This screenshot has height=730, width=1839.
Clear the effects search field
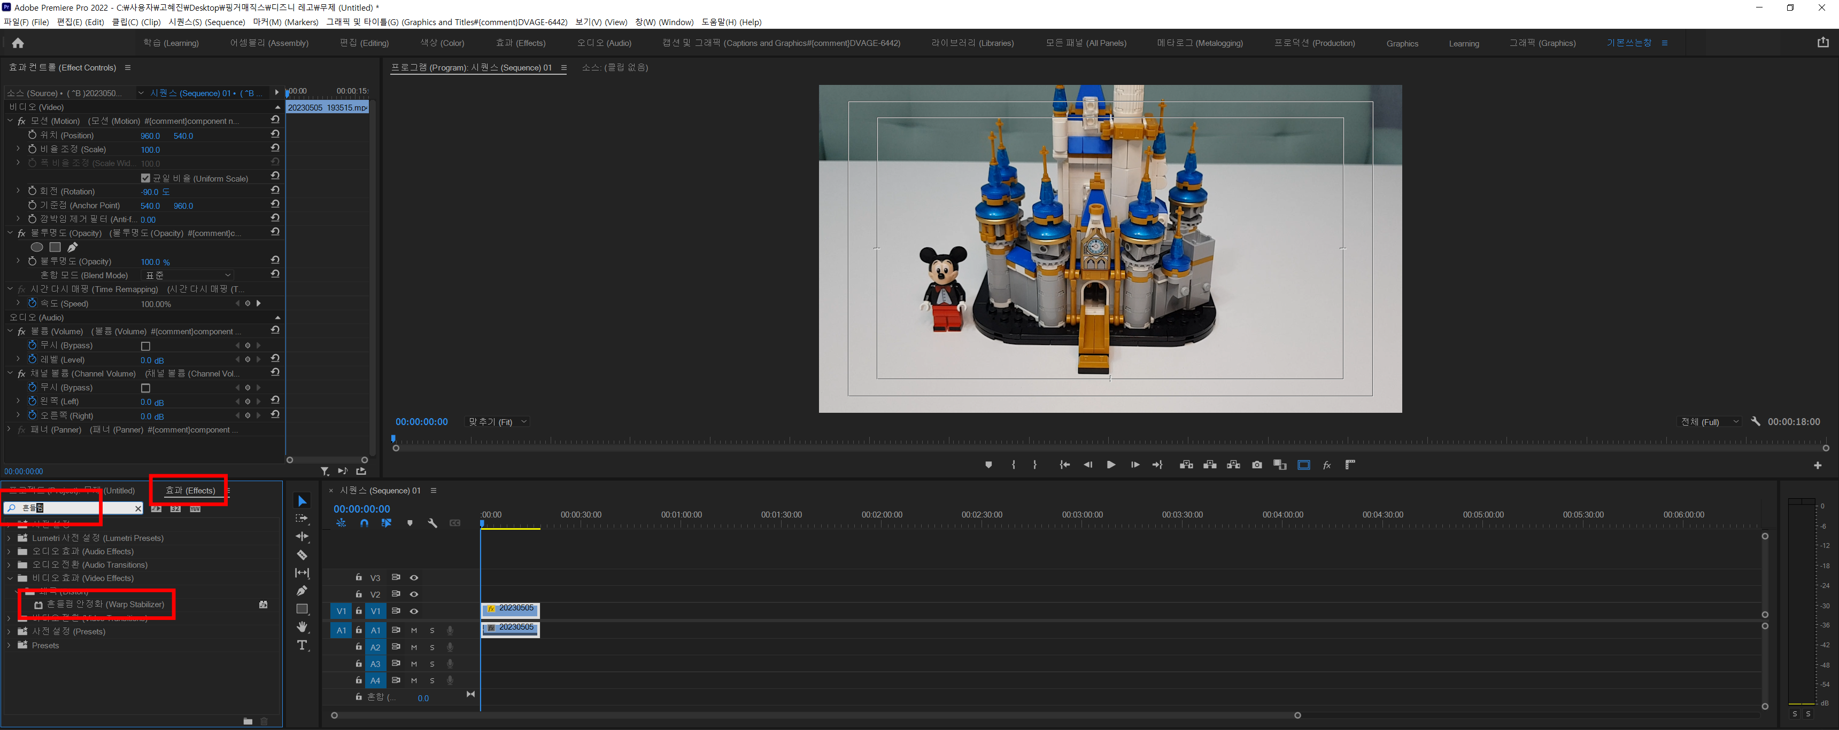tap(138, 508)
